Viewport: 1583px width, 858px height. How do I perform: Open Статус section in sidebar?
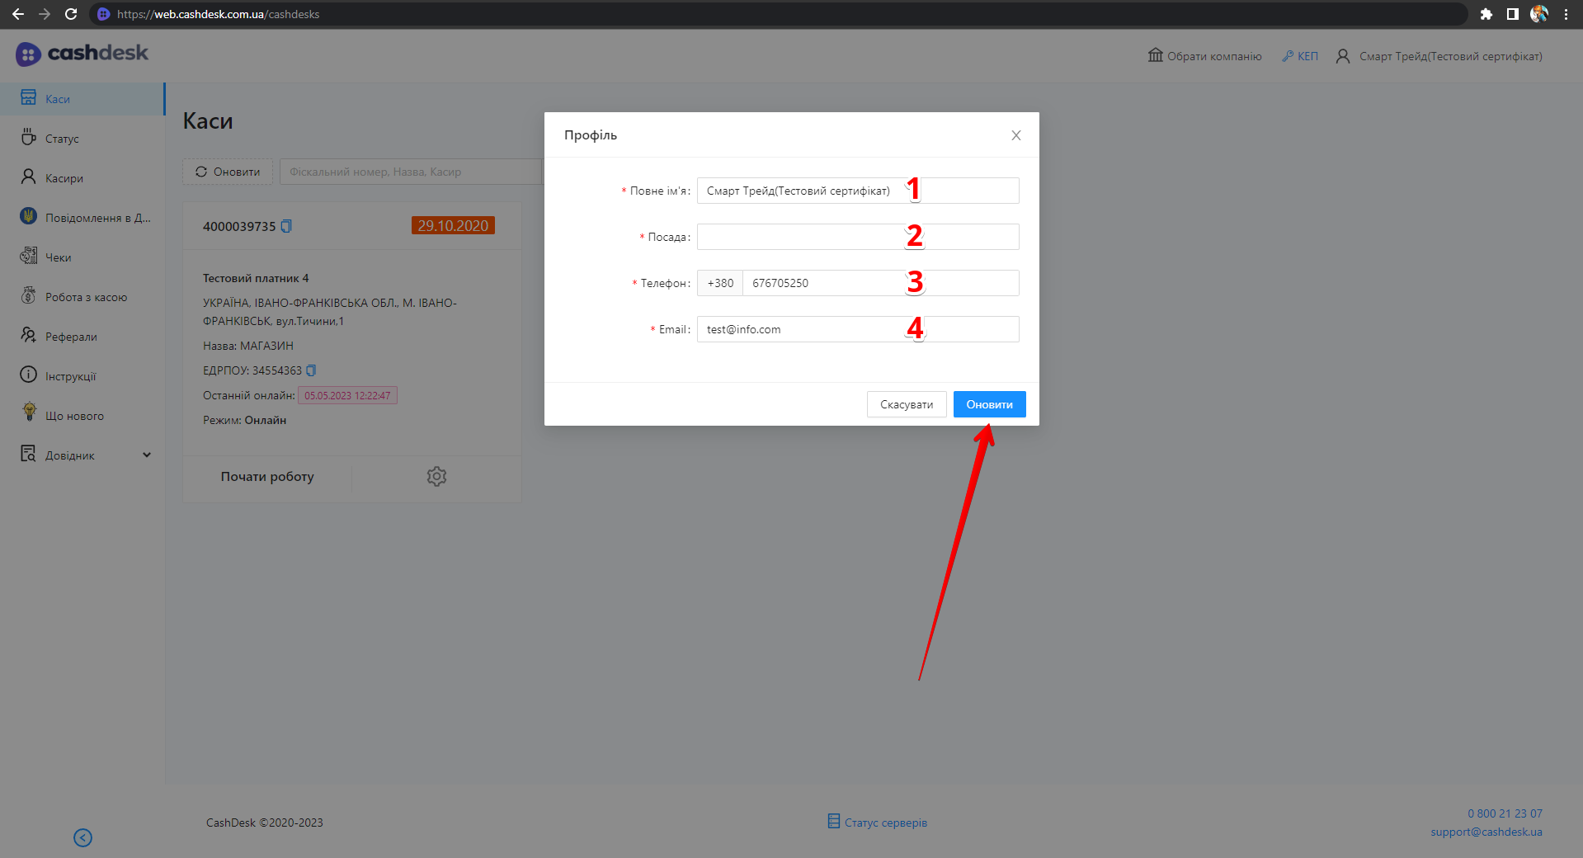[x=62, y=139]
